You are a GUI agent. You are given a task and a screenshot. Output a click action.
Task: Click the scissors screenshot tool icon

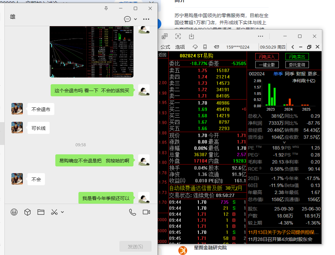[x=54, y=212]
